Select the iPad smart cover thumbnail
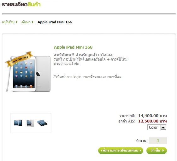Image resolution: width=177 pixels, height=161 pixels. (42, 123)
